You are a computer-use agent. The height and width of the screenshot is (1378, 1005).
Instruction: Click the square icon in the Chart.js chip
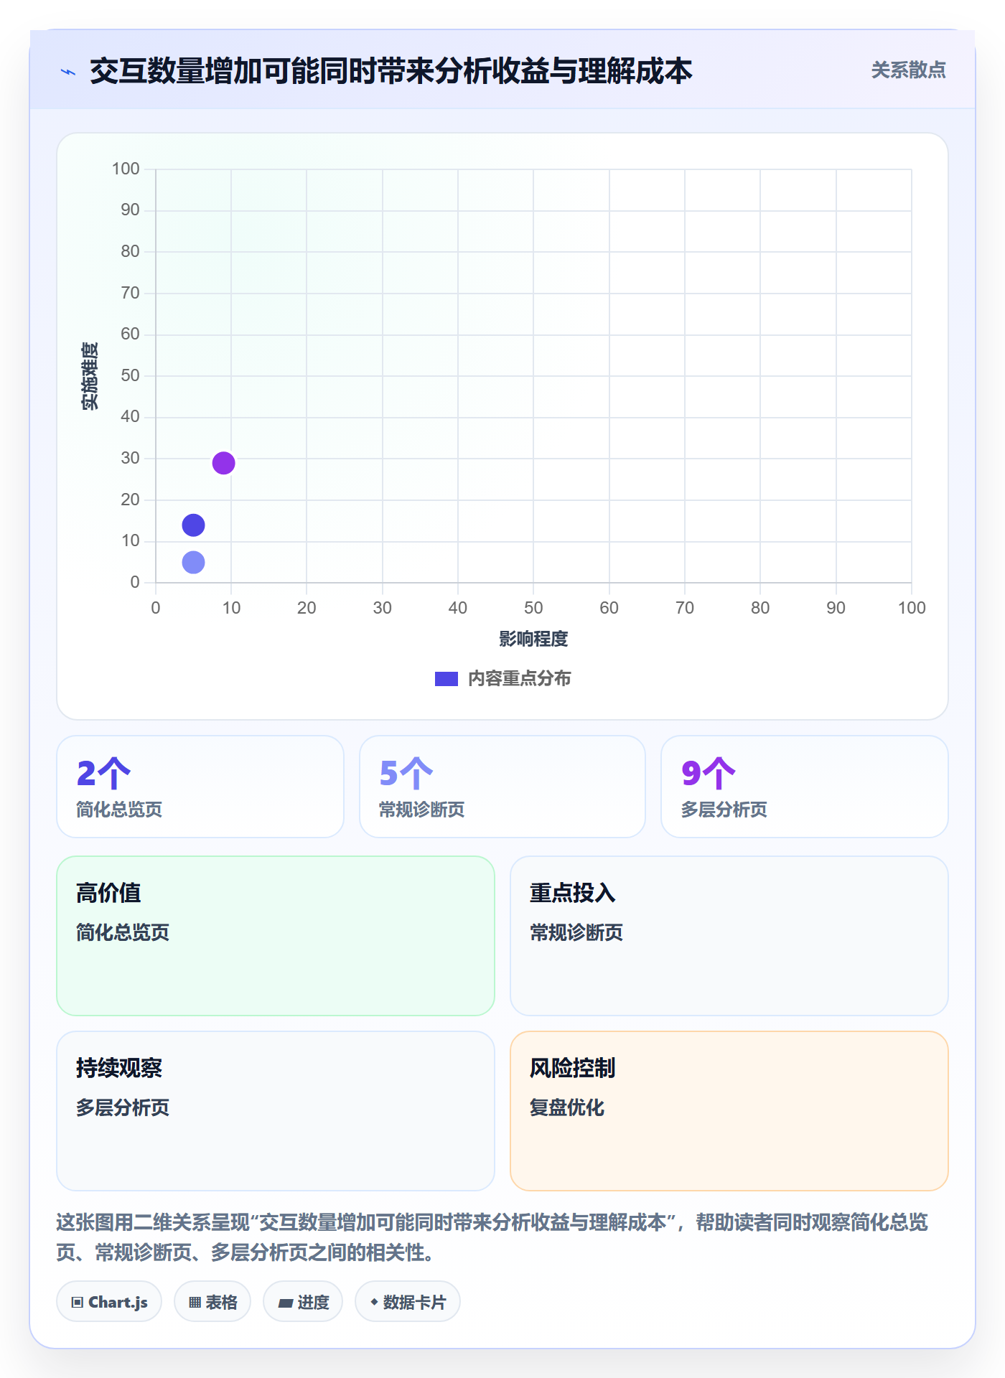pyautogui.click(x=78, y=1302)
